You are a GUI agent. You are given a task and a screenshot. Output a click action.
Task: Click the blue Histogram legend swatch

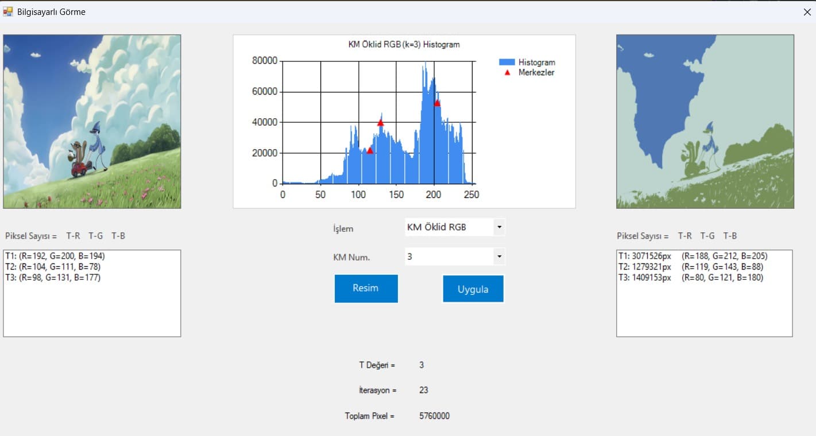[x=507, y=62]
